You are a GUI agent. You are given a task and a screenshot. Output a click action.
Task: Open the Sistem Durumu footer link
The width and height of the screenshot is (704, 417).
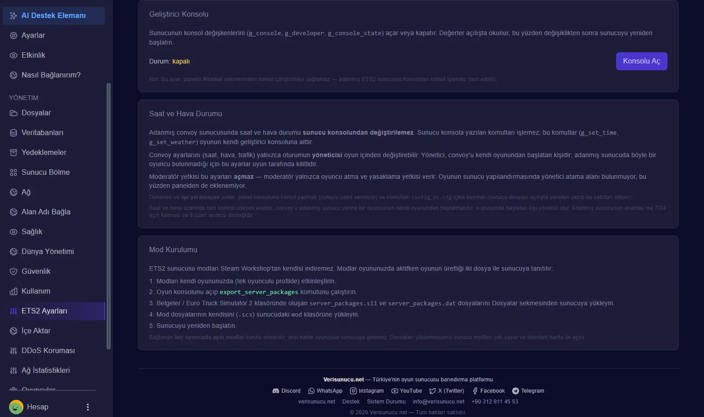386,402
